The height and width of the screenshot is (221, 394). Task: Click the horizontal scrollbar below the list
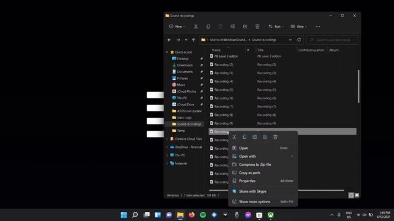[276, 190]
